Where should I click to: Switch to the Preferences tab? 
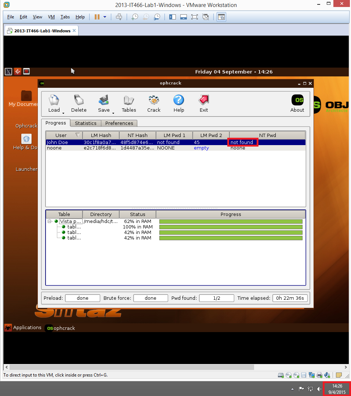(119, 123)
